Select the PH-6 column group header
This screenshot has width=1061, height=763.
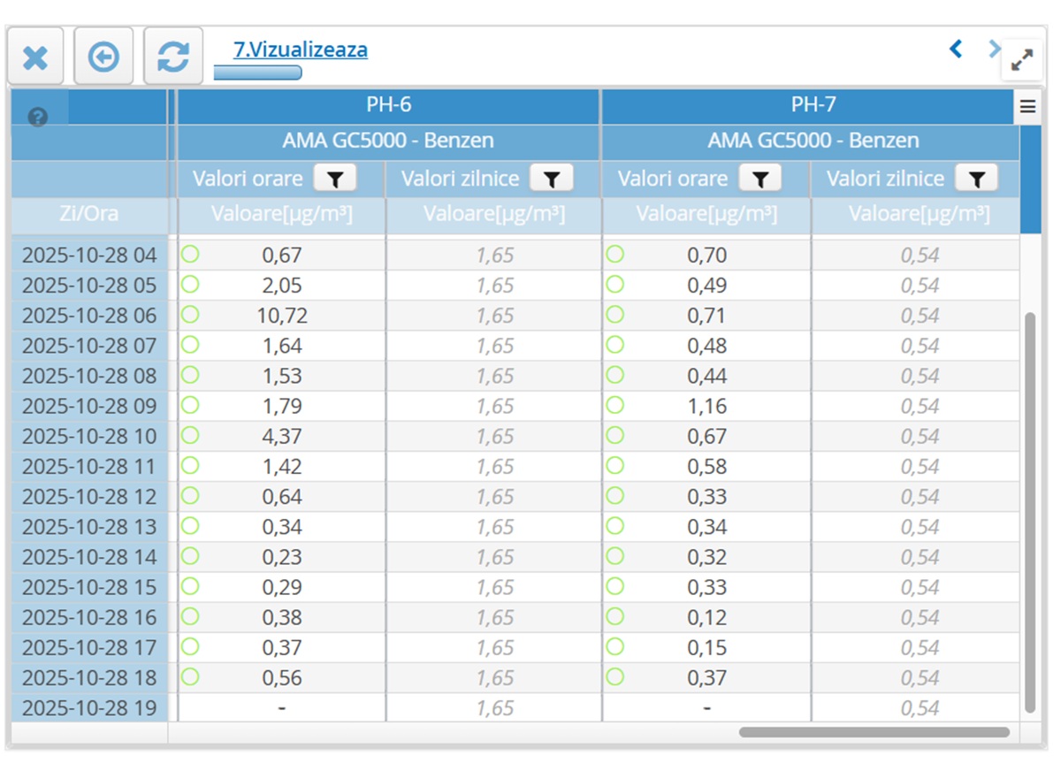coord(389,105)
